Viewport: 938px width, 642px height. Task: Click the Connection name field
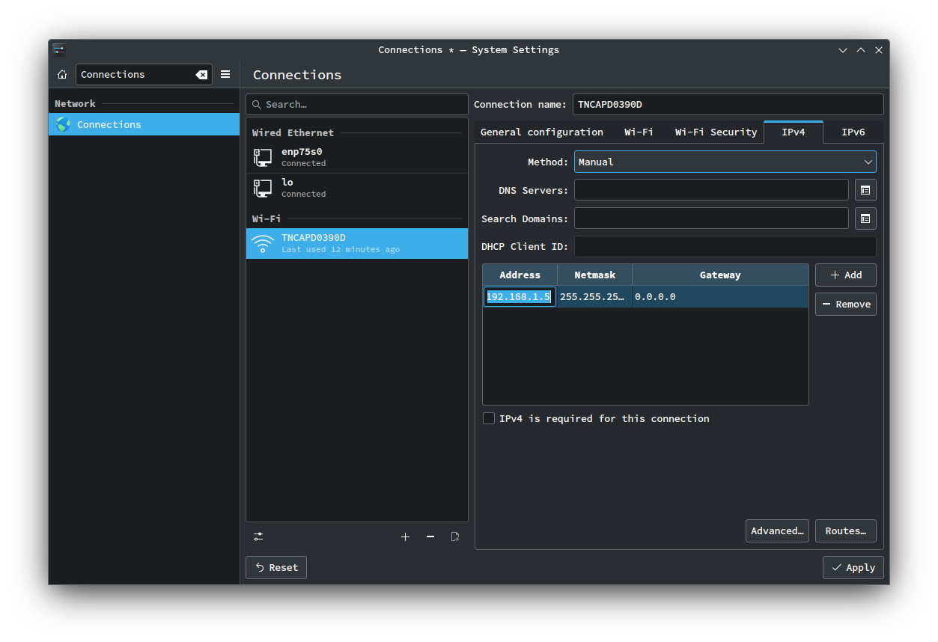pyautogui.click(x=728, y=104)
